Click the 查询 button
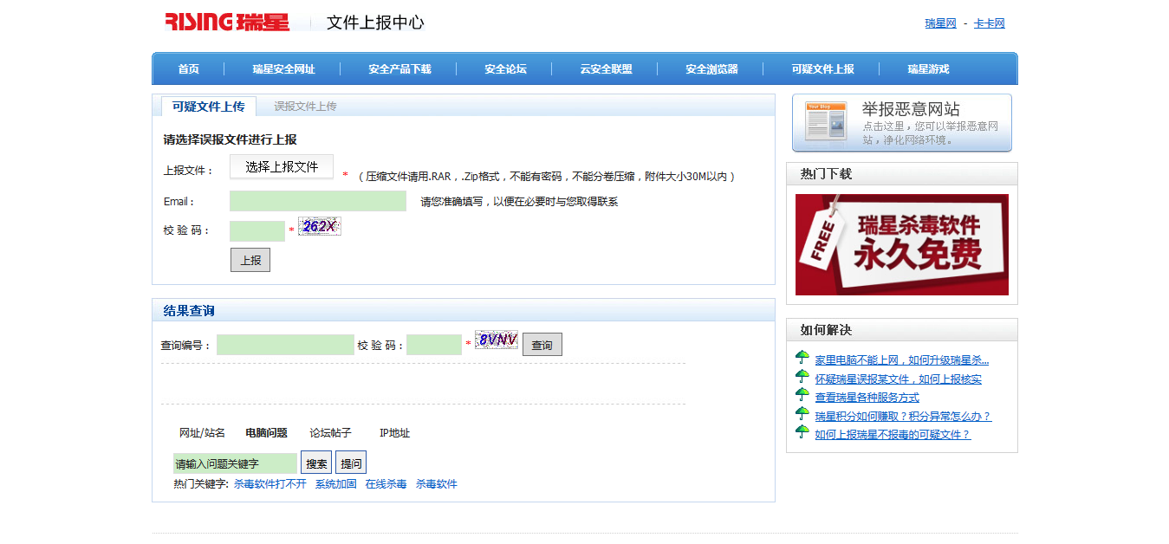This screenshot has height=544, width=1169. (x=542, y=345)
